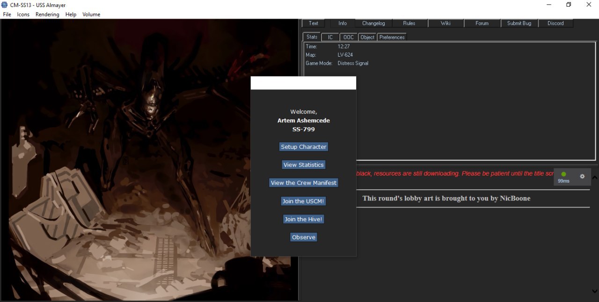Click the Observe button
The image size is (599, 302).
304,237
